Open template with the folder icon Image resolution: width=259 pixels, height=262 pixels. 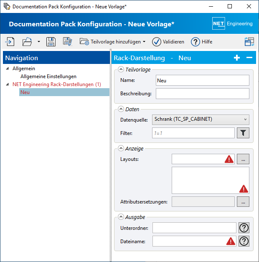point(27,42)
